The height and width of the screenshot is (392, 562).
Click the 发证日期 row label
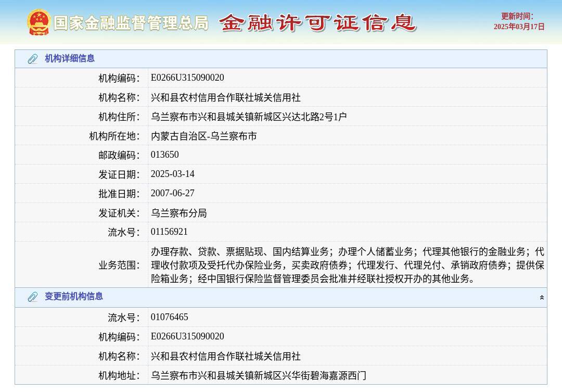[119, 175]
